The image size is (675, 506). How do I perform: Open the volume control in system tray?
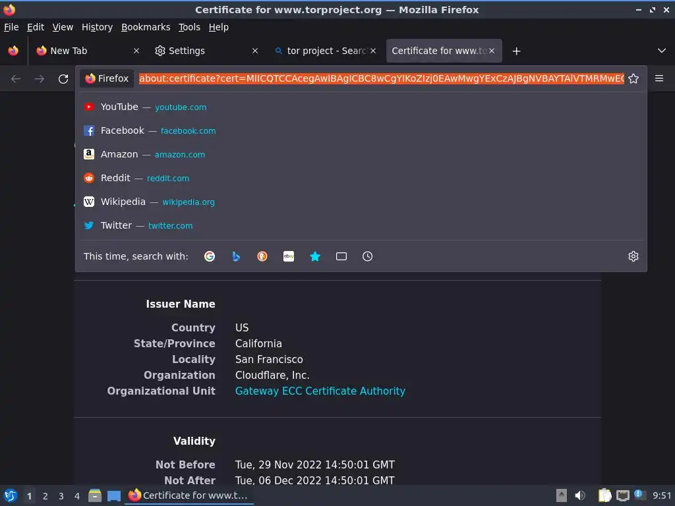click(580, 495)
